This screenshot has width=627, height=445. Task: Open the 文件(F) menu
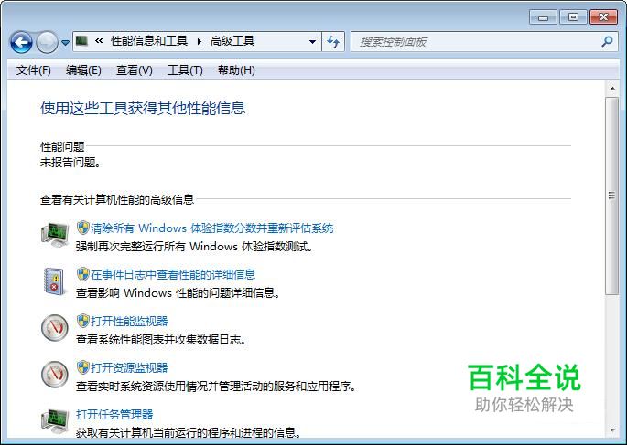[34, 70]
